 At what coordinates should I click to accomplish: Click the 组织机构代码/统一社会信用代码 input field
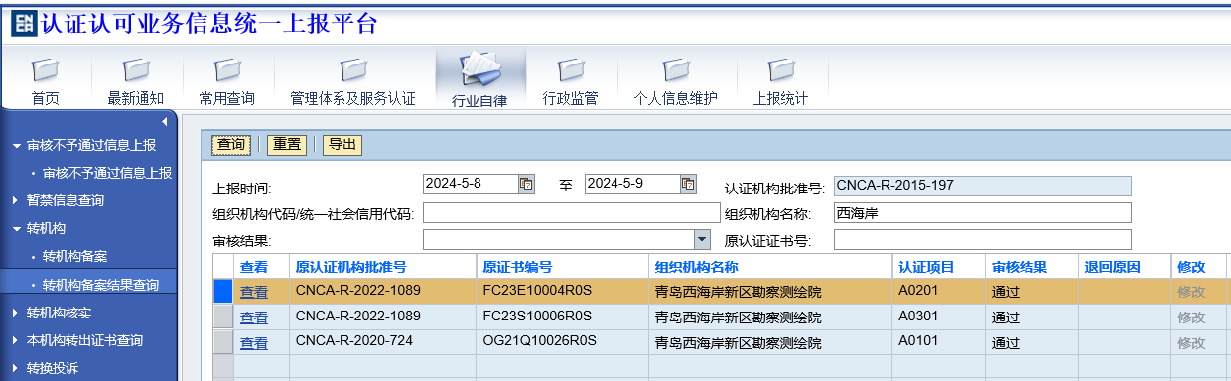tap(571, 213)
